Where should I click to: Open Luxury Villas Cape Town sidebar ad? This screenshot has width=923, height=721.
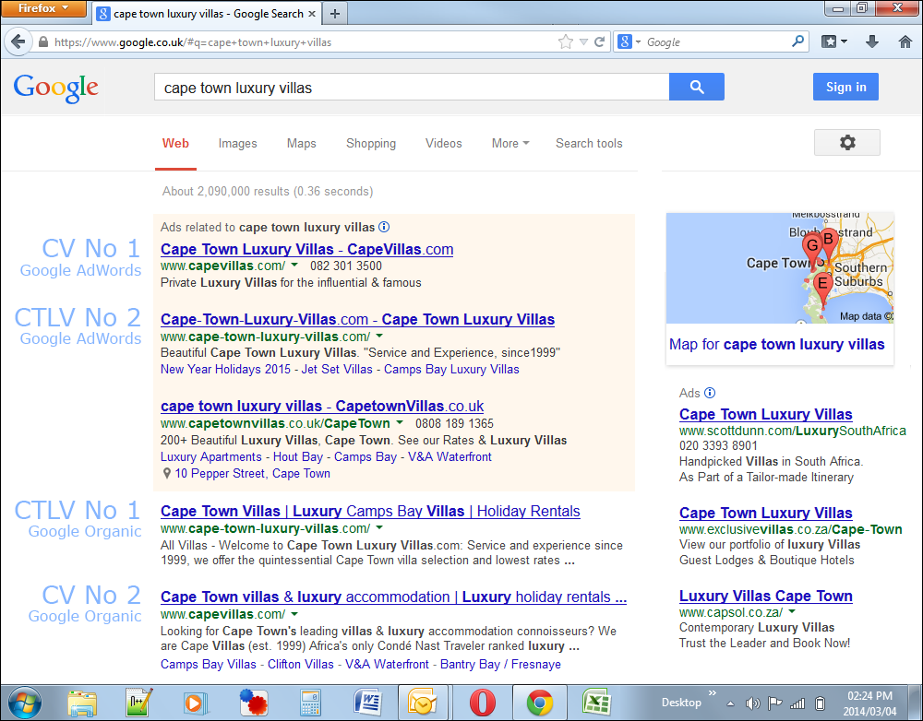pos(765,597)
